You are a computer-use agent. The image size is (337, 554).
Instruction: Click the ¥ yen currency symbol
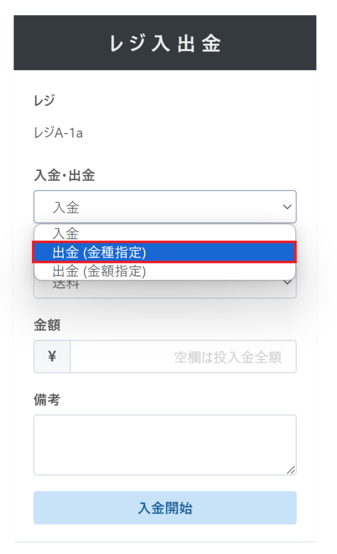coord(52,357)
